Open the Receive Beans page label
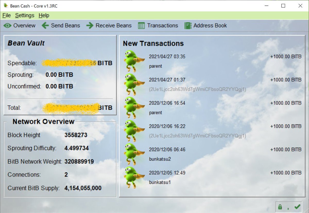The height and width of the screenshot is (213, 309). 114,25
